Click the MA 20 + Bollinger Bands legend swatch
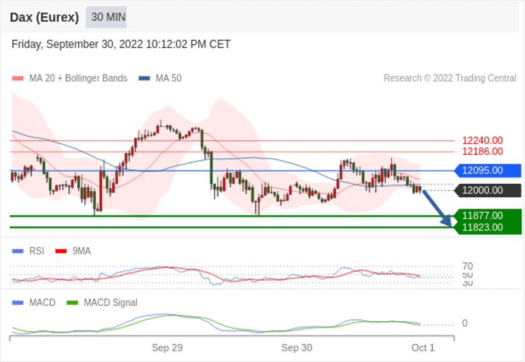 click(18, 78)
